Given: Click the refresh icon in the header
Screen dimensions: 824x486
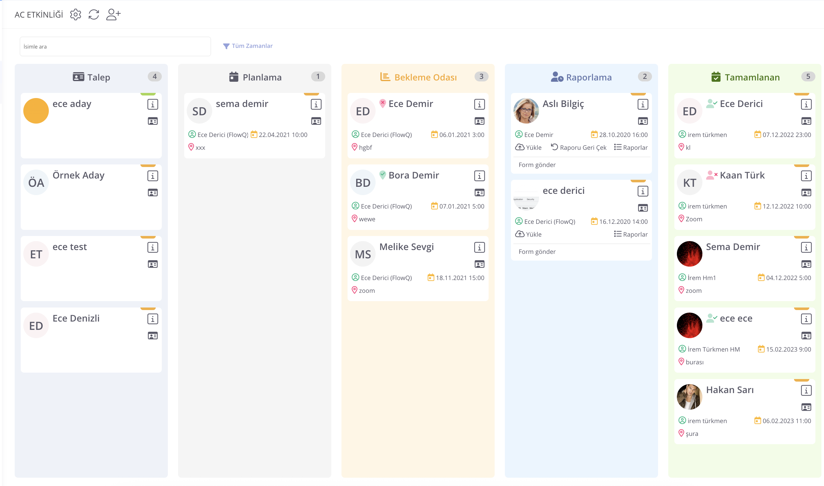Looking at the screenshot, I should pos(94,14).
